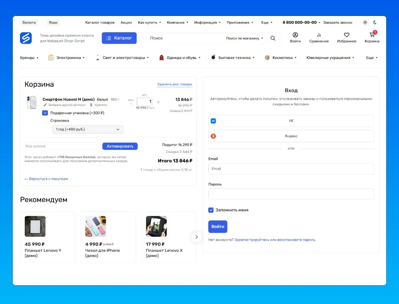This screenshot has width=399, height=304.
Task: Disable the Запомнить меня checkbox
Action: 211,210
